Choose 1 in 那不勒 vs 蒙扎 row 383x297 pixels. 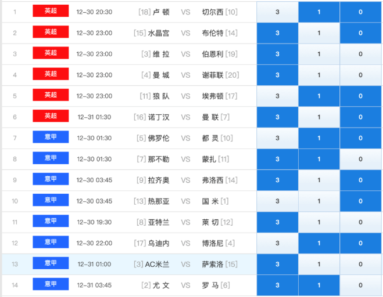coord(318,159)
